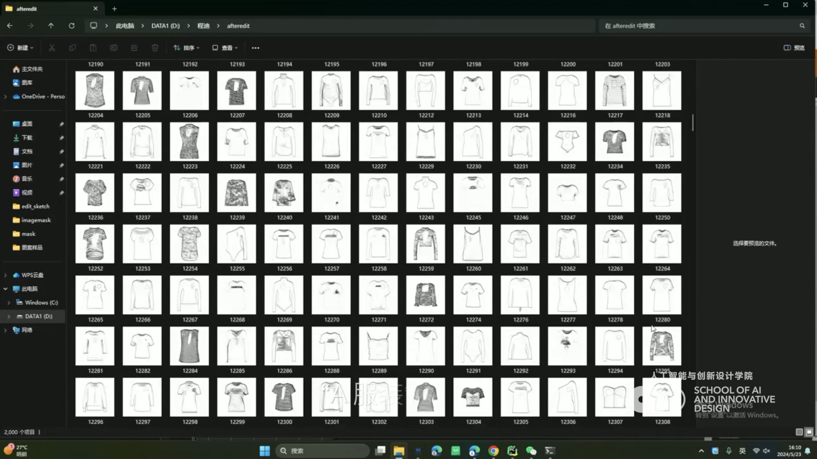Select thumbnail image 12259
This screenshot has width=817, height=459.
click(425, 244)
